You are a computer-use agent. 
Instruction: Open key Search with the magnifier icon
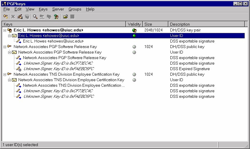tap(35, 17)
